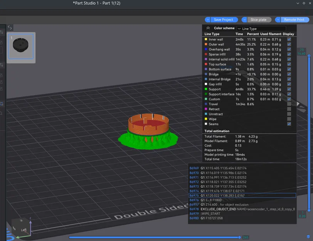This screenshot has width=313, height=241.
Task: Click the Custom line type row label
Action: click(214, 99)
